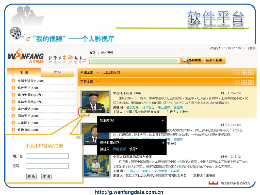The image size is (260, 195).
Task: Click the 视频搜索 button
Action: tap(194, 60)
